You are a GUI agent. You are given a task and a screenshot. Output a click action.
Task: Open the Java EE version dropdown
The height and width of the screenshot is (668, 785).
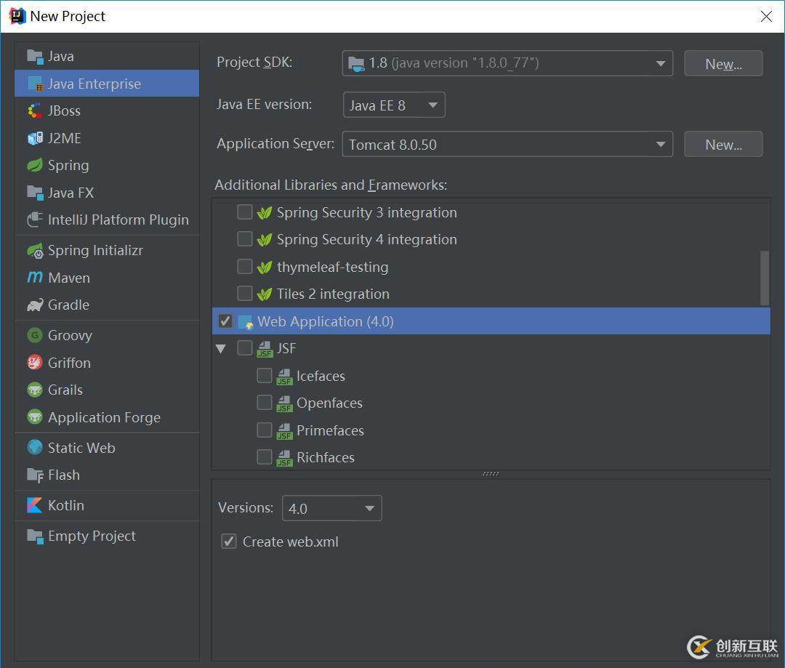(394, 105)
